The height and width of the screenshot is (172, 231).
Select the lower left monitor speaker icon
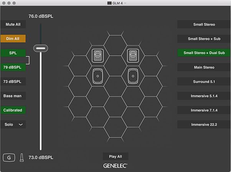98,76
